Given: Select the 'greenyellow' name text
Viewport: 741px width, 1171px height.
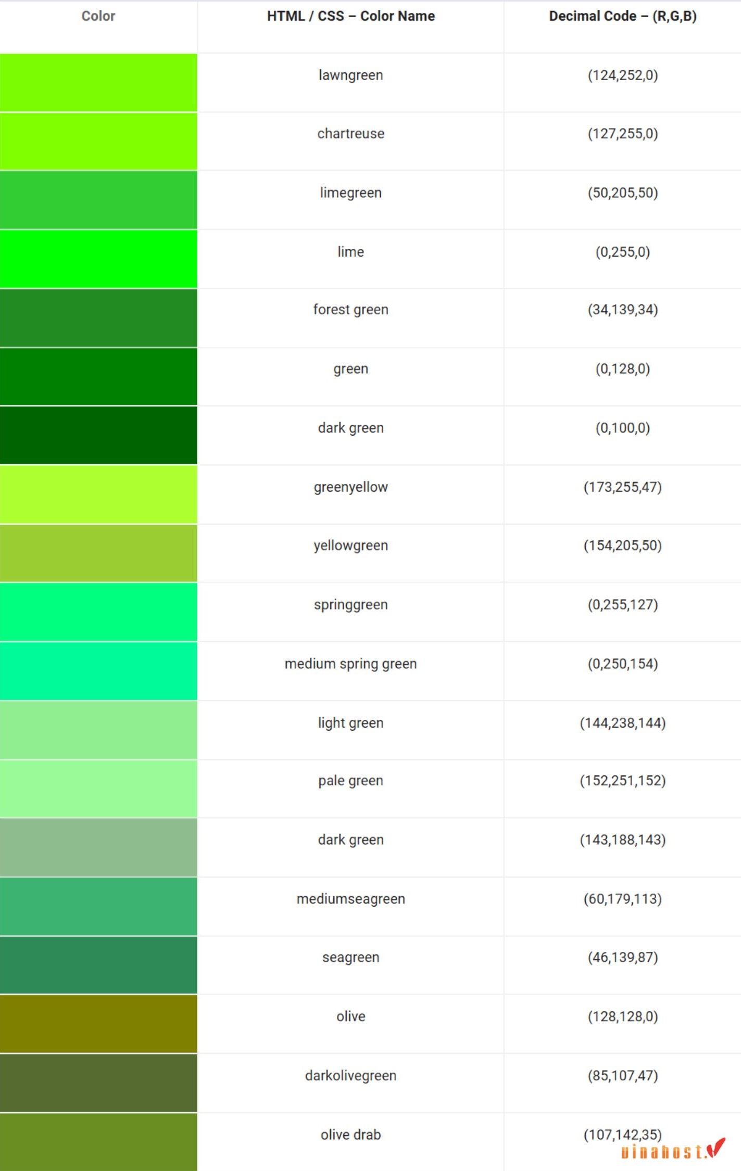Looking at the screenshot, I should click(351, 487).
